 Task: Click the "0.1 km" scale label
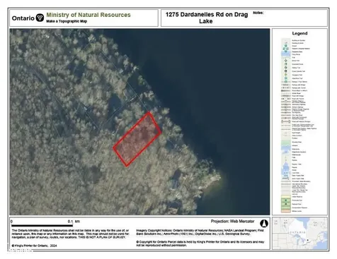click(x=74, y=222)
